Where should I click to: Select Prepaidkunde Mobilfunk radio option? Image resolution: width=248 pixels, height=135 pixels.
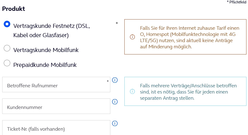click(7, 63)
